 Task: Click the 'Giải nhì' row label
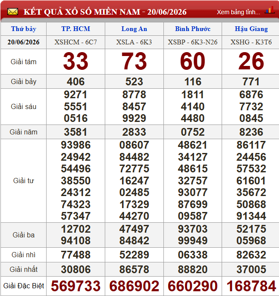(x=23, y=255)
